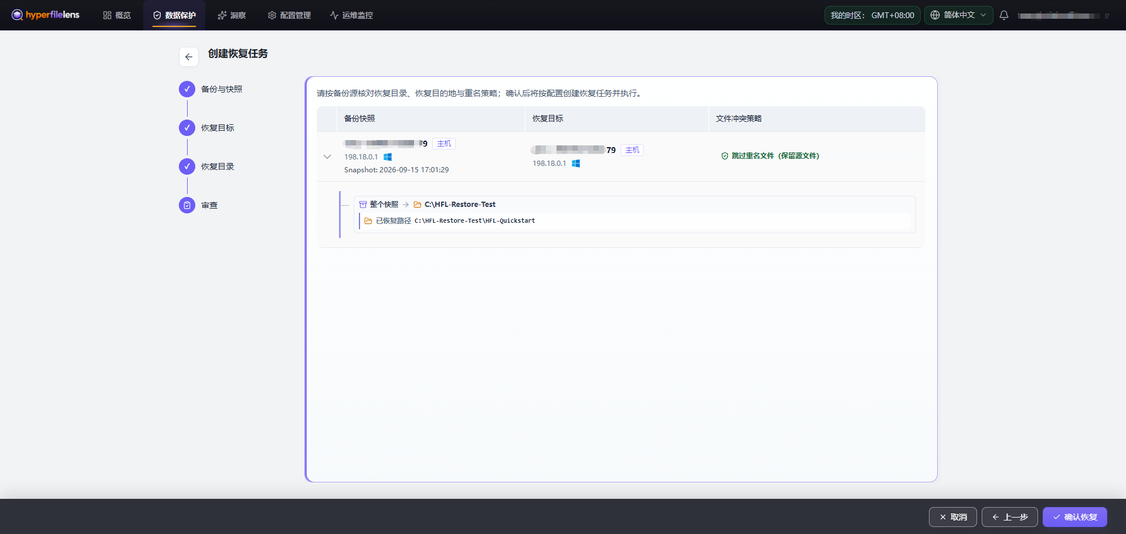Click Windows icon beside restore target IP
1126x534 pixels.
coord(576,164)
